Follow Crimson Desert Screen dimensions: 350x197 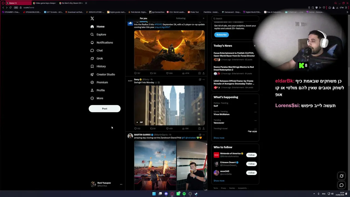(x=251, y=164)
